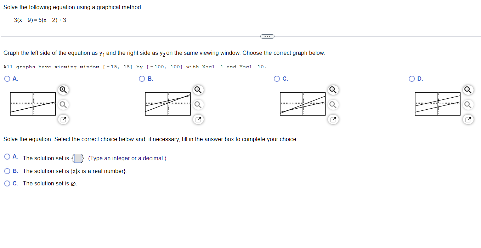Select choice C, the solution set is empty
This screenshot has width=481, height=248.
pyautogui.click(x=7, y=183)
